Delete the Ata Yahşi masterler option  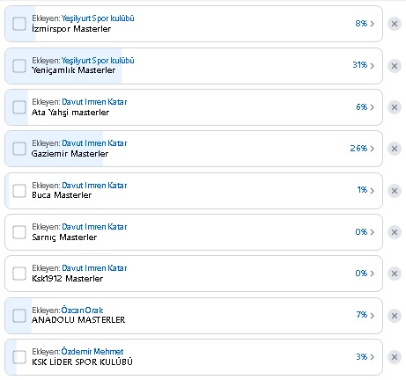click(x=395, y=107)
